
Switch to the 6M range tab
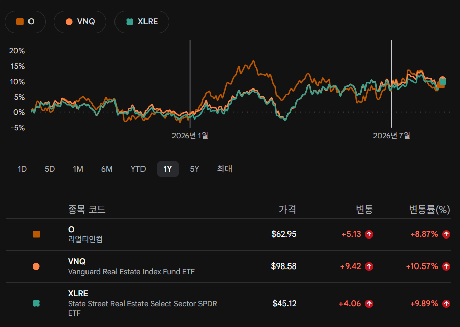click(x=107, y=169)
